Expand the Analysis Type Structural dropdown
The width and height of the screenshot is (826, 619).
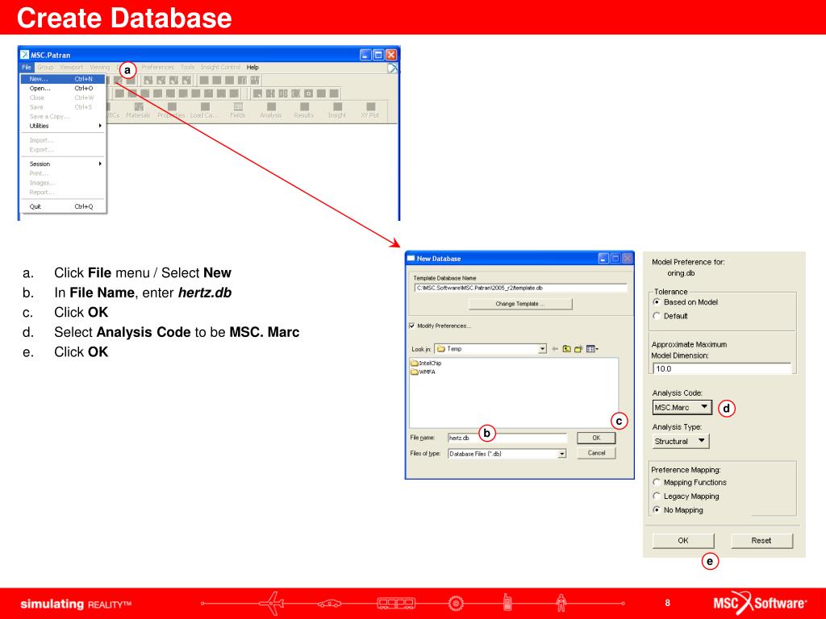[x=681, y=441]
